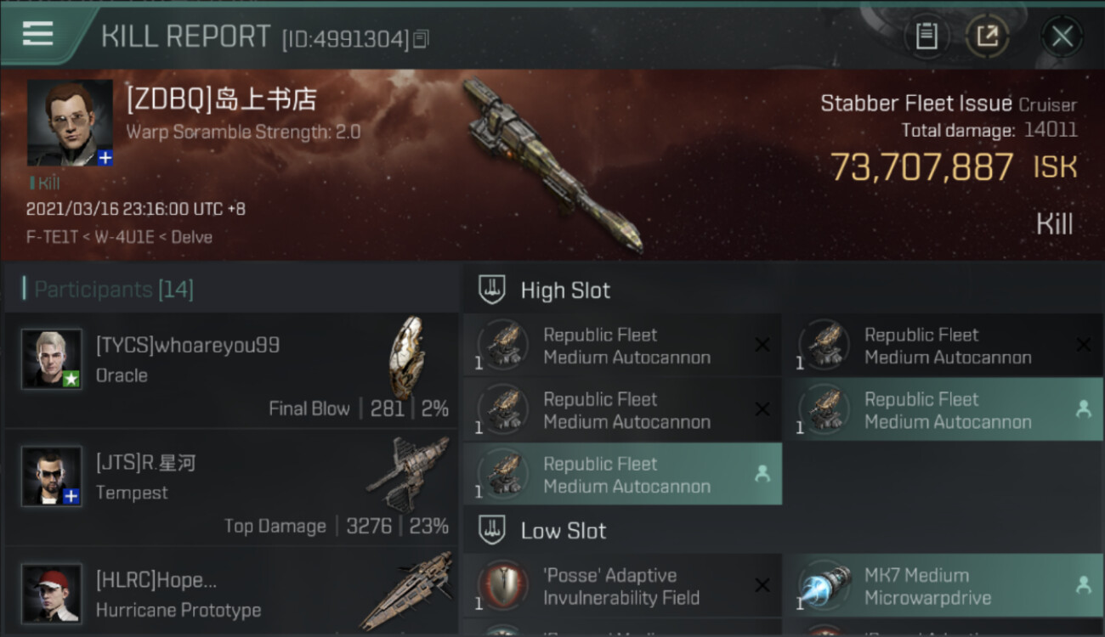The image size is (1105, 637).
Task: Select whoareyou99 participant portrait
Action: tap(52, 359)
